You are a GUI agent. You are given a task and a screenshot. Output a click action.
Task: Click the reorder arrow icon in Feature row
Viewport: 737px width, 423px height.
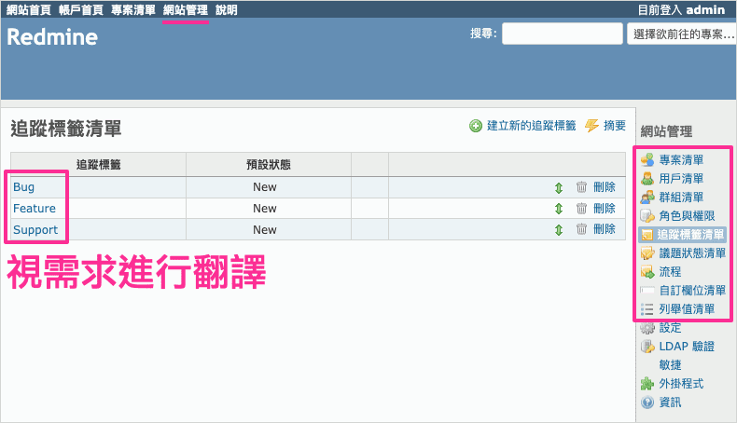click(559, 209)
